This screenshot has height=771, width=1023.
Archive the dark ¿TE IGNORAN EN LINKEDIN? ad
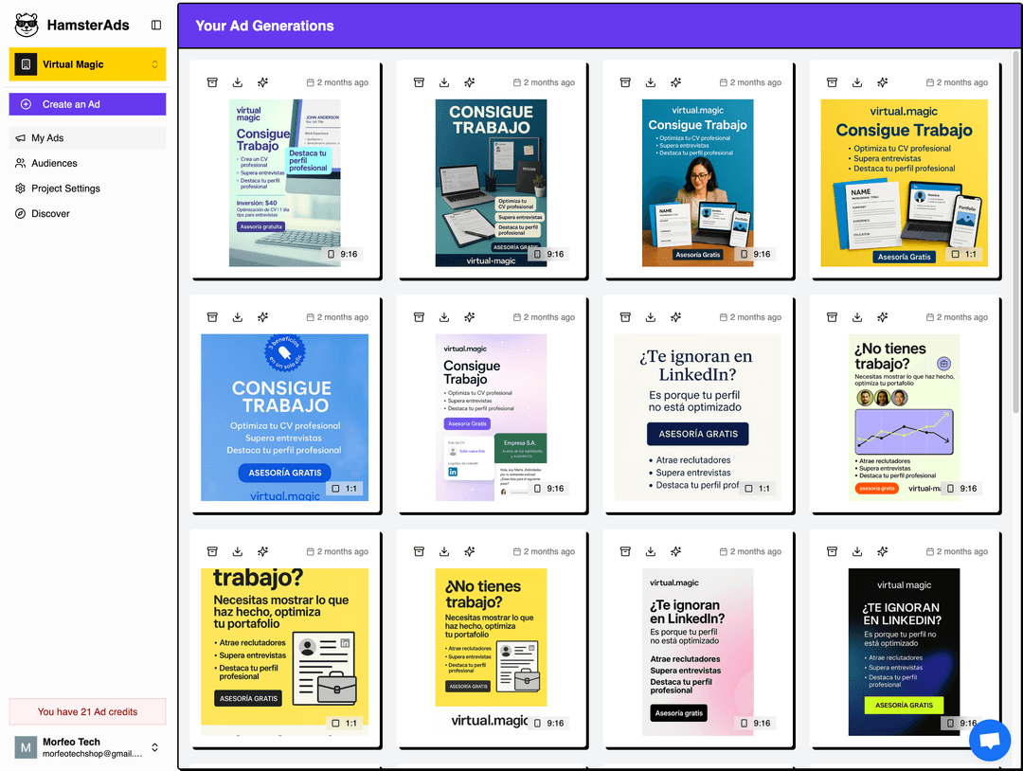pyautogui.click(x=832, y=551)
